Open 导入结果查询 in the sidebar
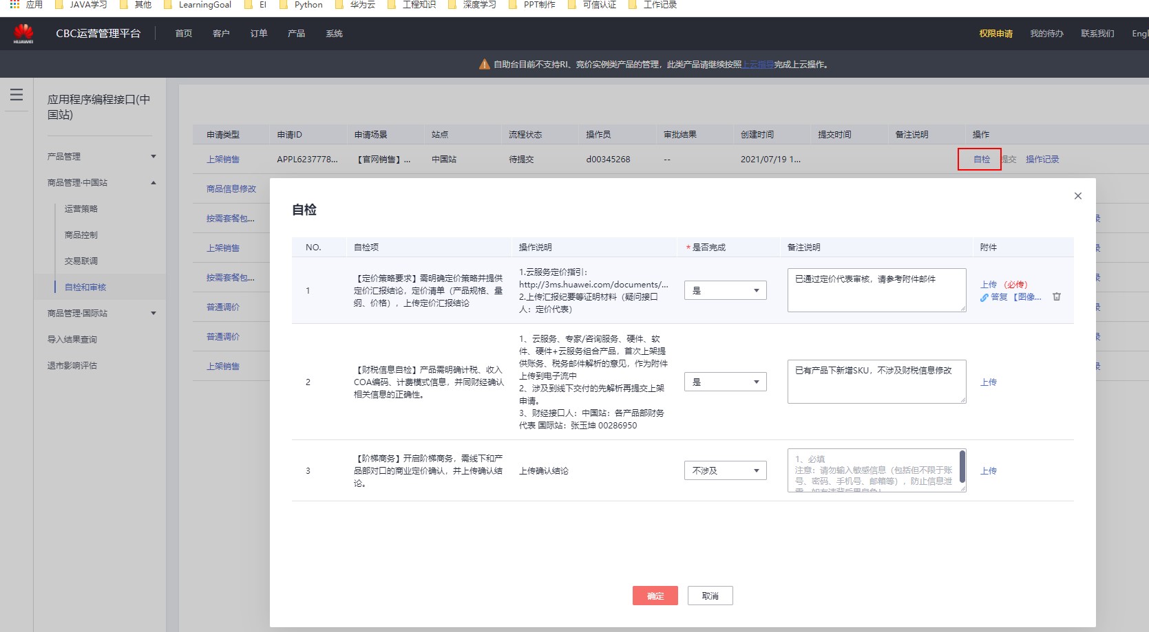The height and width of the screenshot is (632, 1149). [72, 340]
